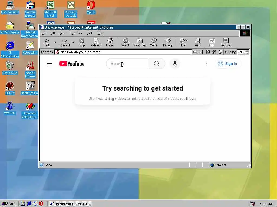Select the Notepad++ desktop icon

[x=30, y=47]
